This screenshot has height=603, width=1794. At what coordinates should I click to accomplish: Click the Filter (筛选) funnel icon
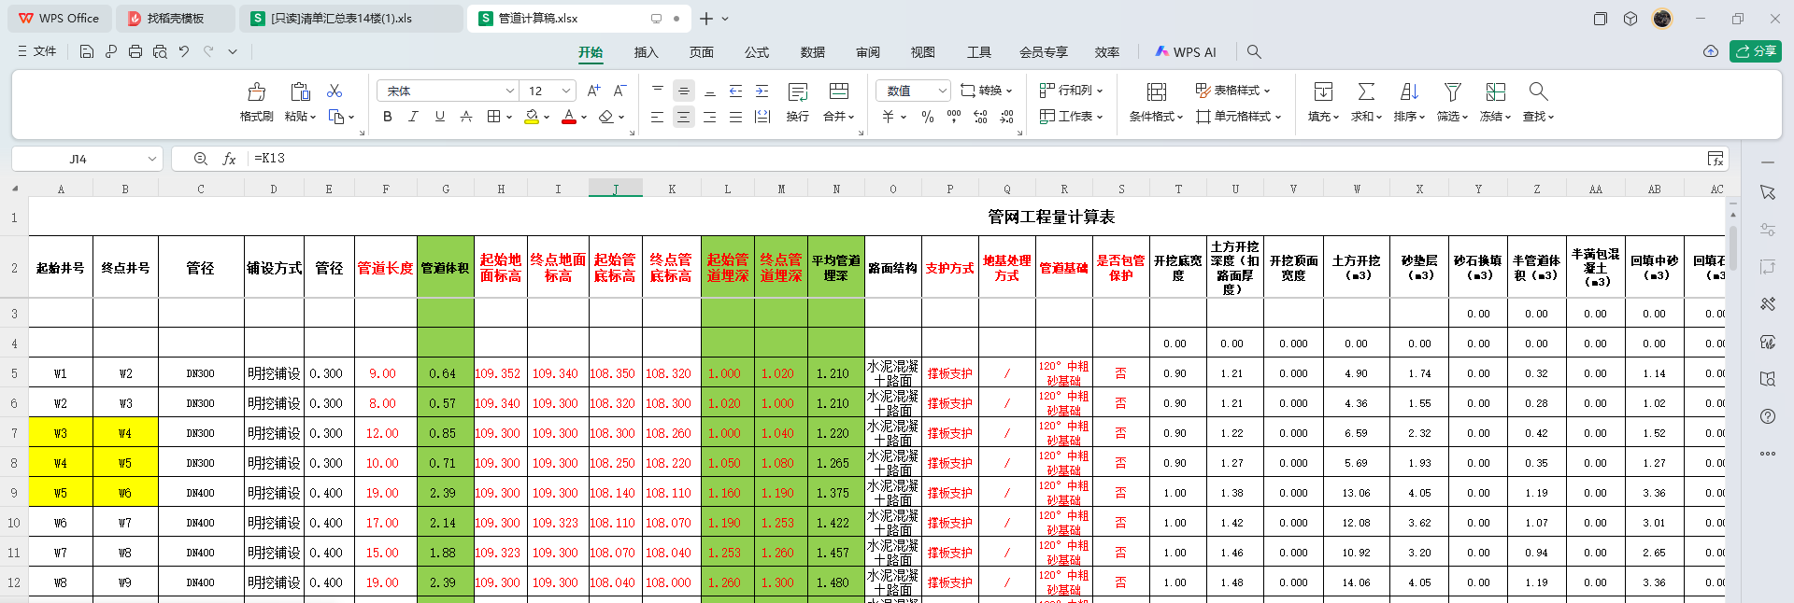(x=1452, y=91)
